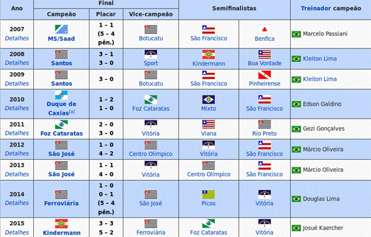Click the Pinheirense flag icon
This screenshot has height=237, width=371.
pyautogui.click(x=265, y=75)
